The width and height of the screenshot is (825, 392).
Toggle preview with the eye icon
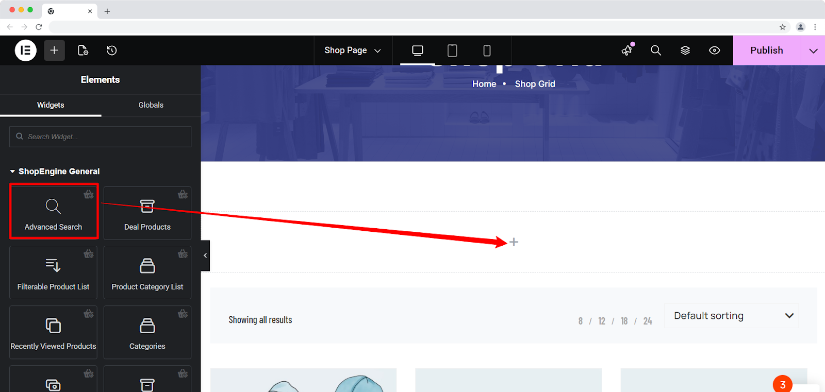pos(714,50)
